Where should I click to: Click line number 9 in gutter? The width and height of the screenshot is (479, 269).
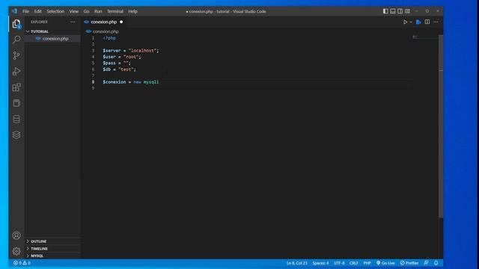[93, 88]
